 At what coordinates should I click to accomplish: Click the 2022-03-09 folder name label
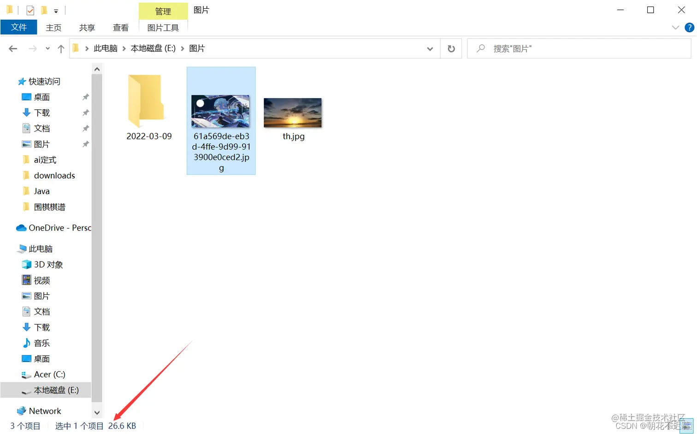coord(149,137)
